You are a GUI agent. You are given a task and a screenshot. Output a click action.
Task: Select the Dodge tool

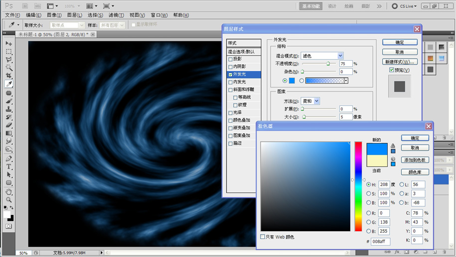coord(9,150)
